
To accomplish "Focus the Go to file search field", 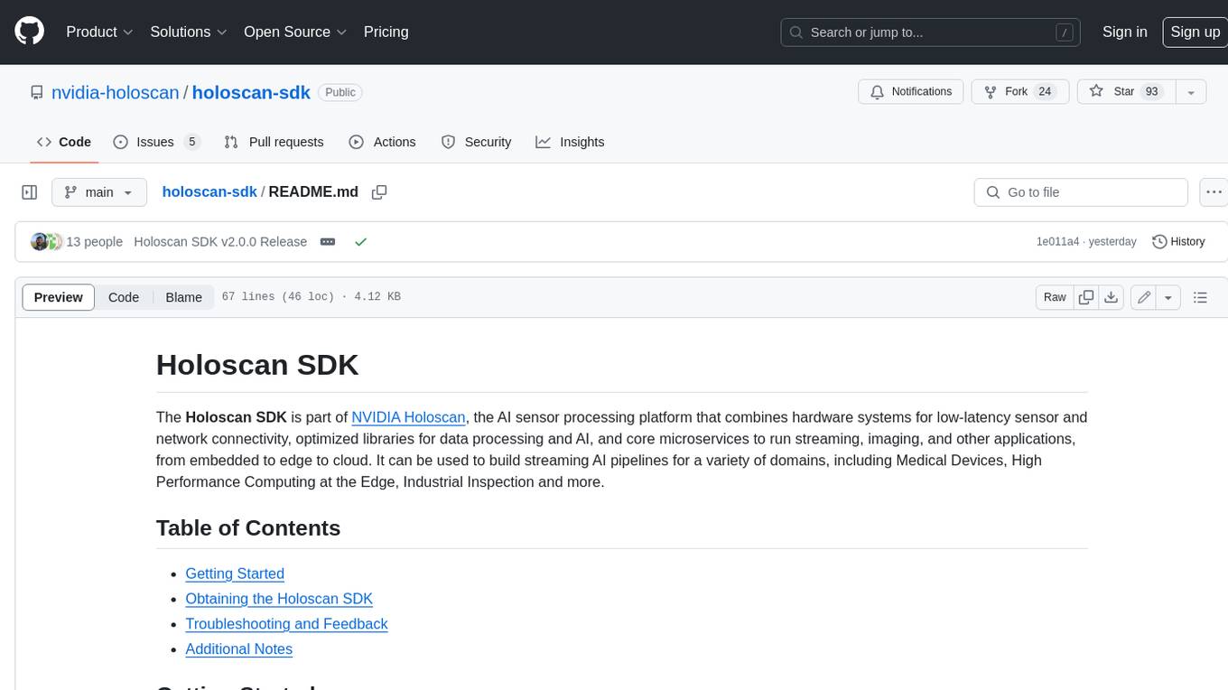I will coord(1081,192).
